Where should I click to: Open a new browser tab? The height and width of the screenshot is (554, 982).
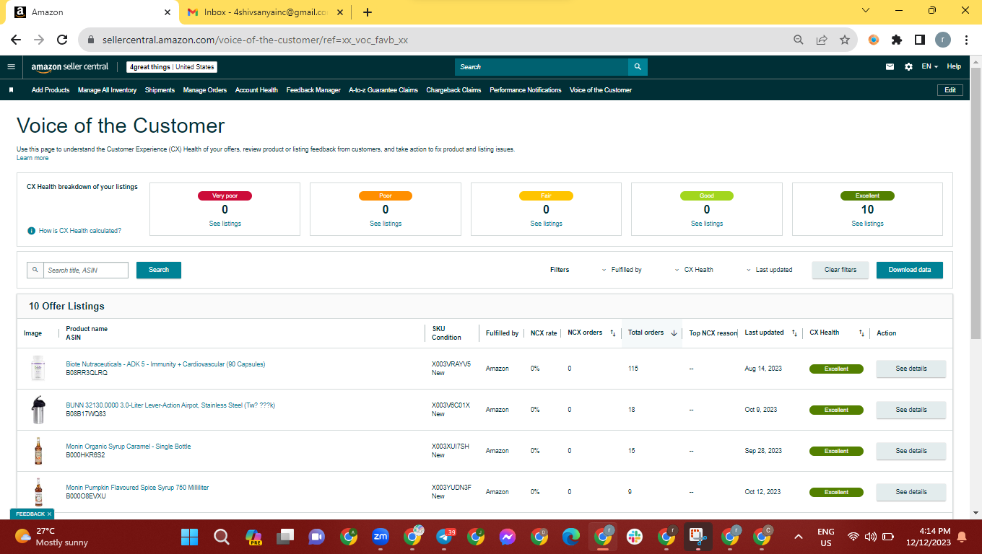368,12
